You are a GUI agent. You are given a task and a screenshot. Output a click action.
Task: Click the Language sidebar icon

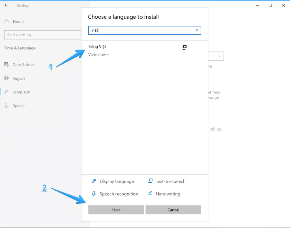6,92
